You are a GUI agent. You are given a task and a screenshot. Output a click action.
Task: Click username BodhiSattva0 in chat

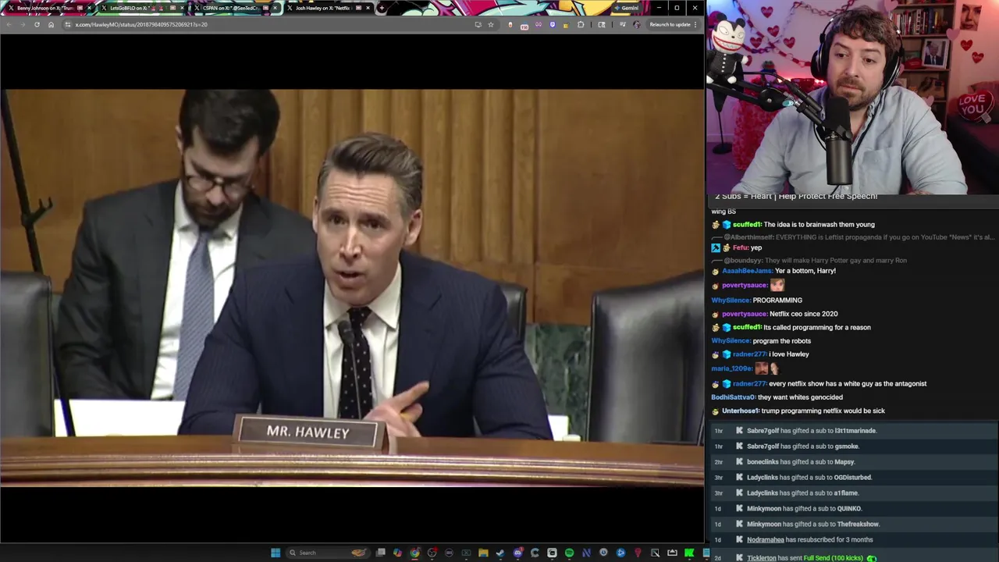pos(733,397)
